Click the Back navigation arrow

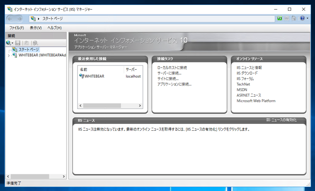coord(10,19)
